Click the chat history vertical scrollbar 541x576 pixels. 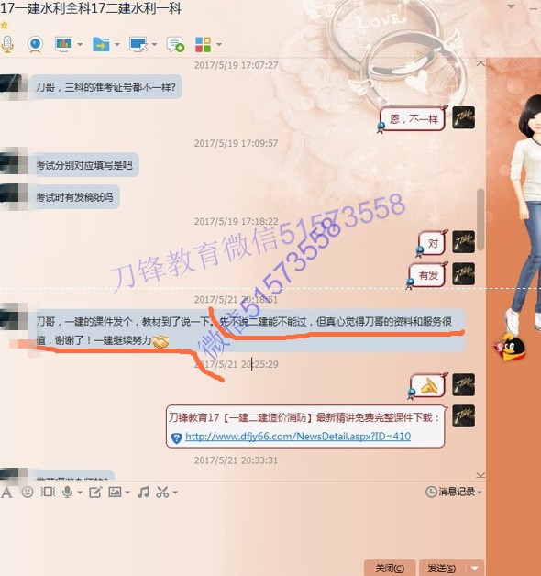480,220
